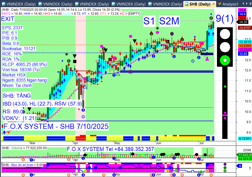Click the SHB tab's chart icon
Image resolution: width=252 pixels, height=177 pixels.
point(186,4)
